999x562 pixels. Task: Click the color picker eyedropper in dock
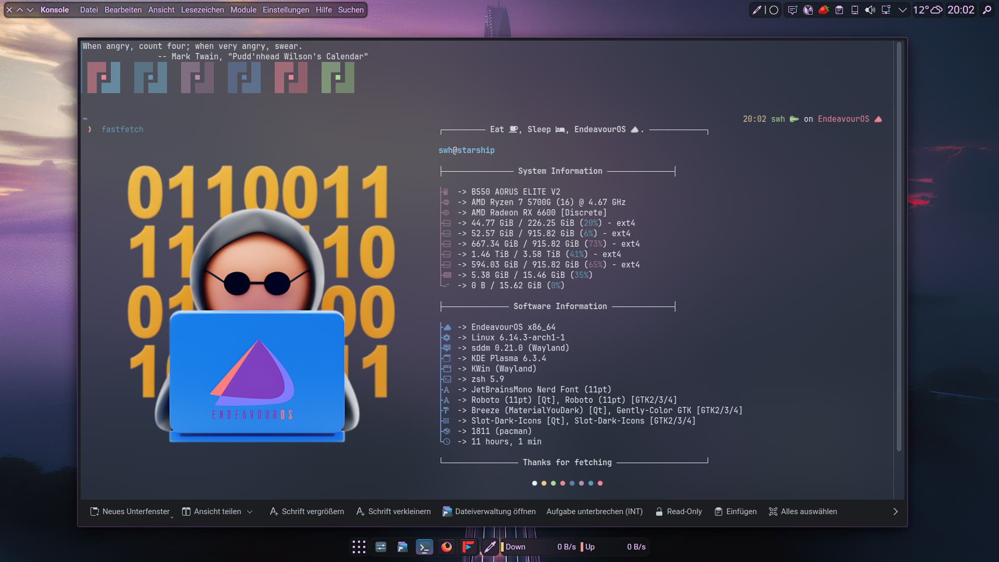tap(490, 547)
